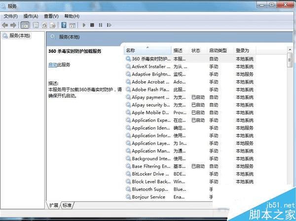
Task: Open the Help question-mark toolbar icon
Action: point(64,25)
